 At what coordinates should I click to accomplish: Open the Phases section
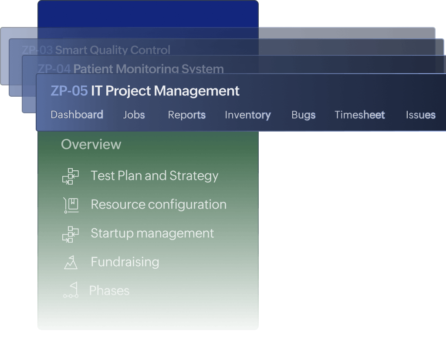tap(109, 291)
